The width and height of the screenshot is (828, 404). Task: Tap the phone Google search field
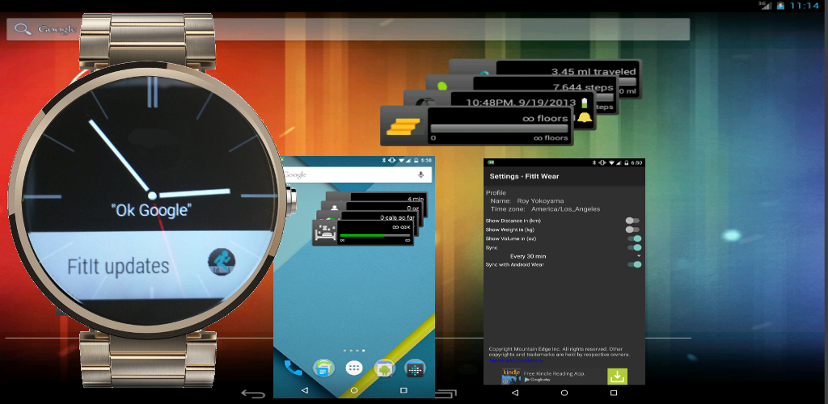pyautogui.click(x=357, y=175)
